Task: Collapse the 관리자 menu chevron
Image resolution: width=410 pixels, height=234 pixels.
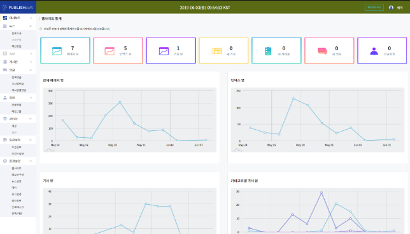Action: tap(31, 119)
